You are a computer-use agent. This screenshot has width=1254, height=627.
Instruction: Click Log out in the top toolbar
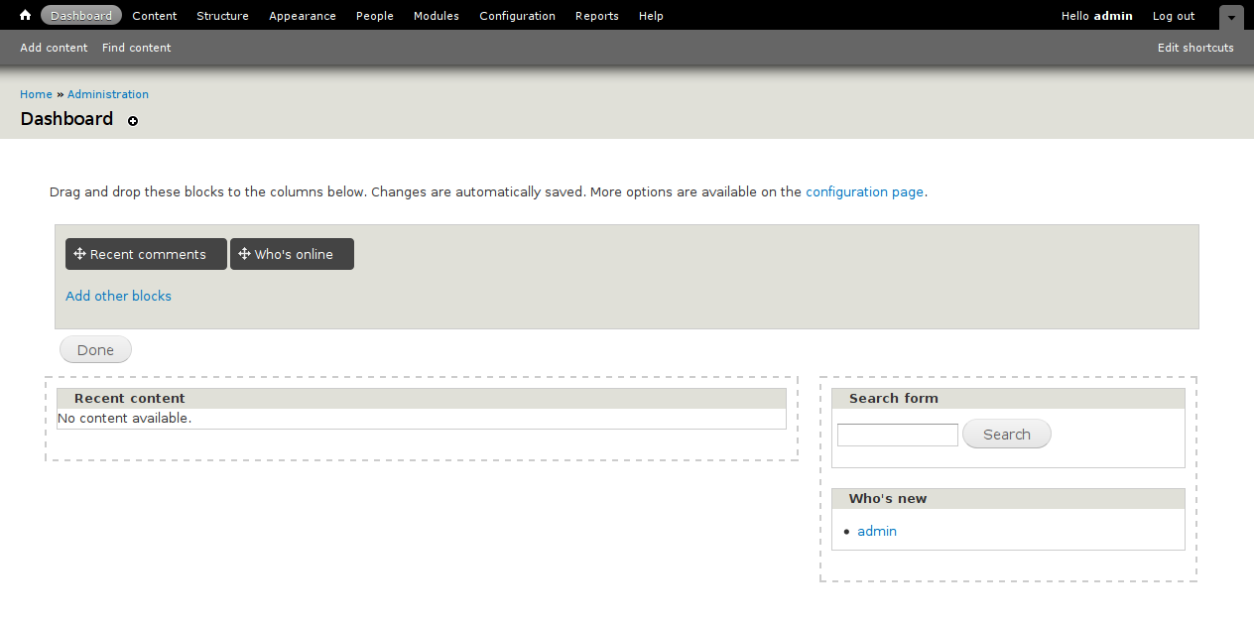click(1173, 15)
